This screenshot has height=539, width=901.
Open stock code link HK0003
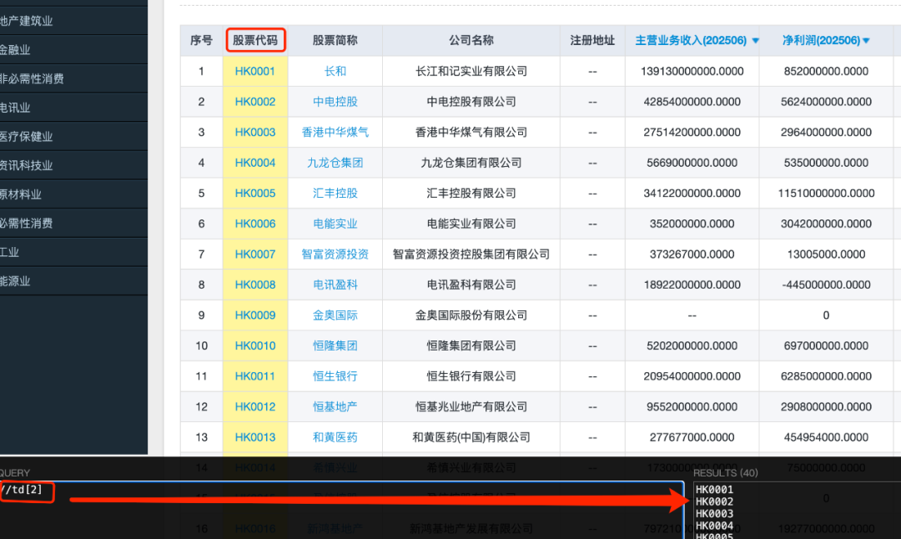pyautogui.click(x=255, y=132)
